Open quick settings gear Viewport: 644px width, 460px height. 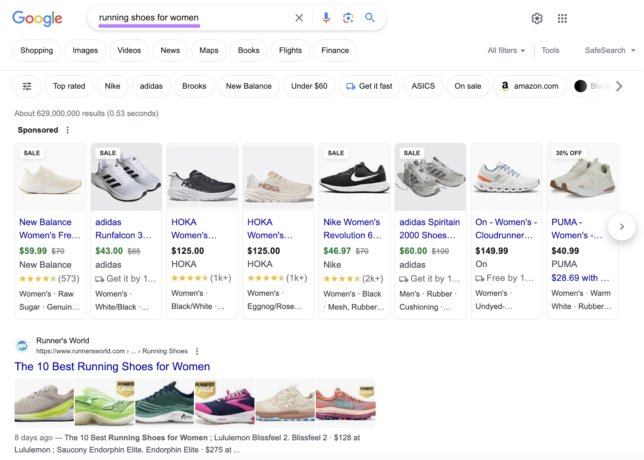537,19
